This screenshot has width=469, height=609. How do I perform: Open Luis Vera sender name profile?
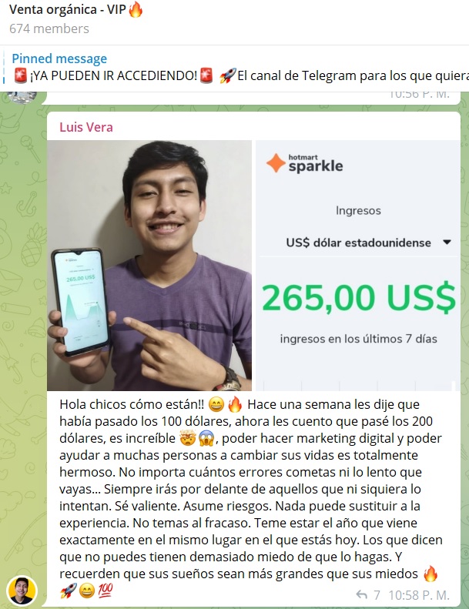(x=86, y=127)
